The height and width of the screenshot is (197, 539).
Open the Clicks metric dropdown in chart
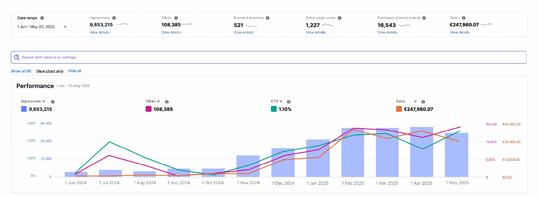pyautogui.click(x=153, y=101)
